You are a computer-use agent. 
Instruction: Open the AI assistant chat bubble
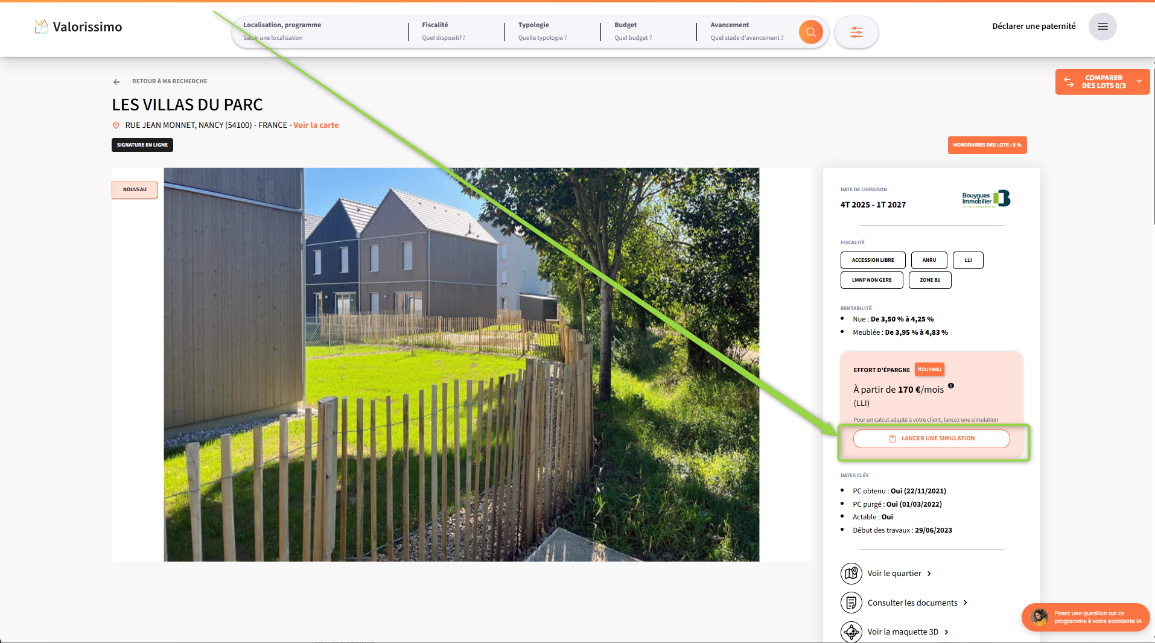[x=1085, y=617]
